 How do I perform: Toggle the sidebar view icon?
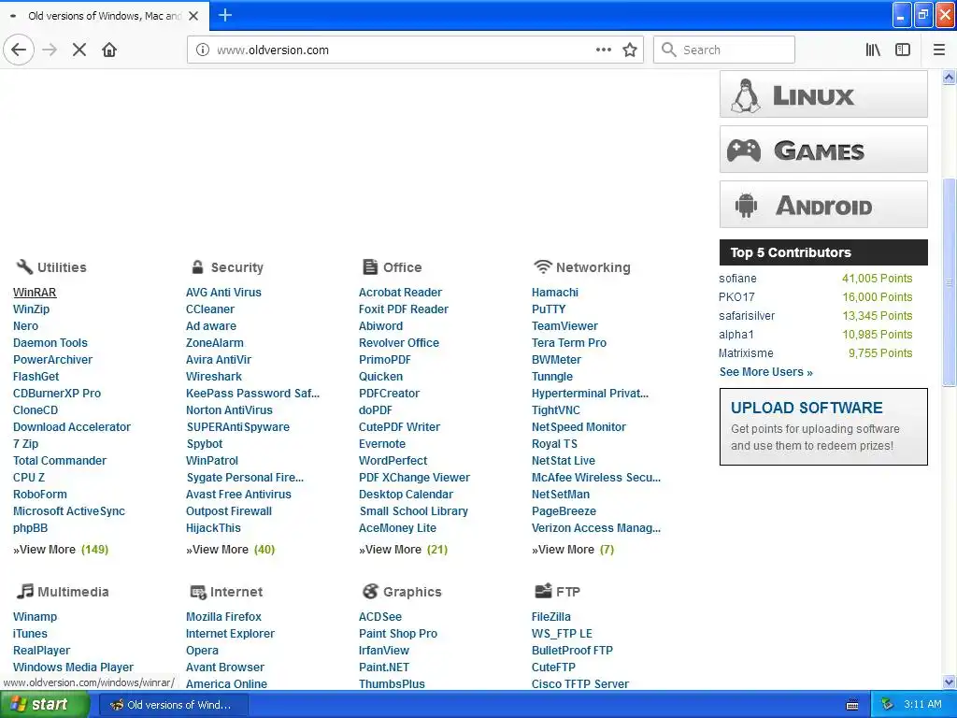coord(903,50)
